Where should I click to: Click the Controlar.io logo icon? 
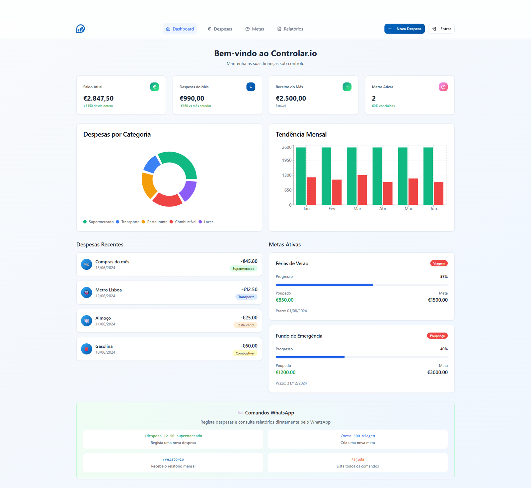[x=81, y=29]
